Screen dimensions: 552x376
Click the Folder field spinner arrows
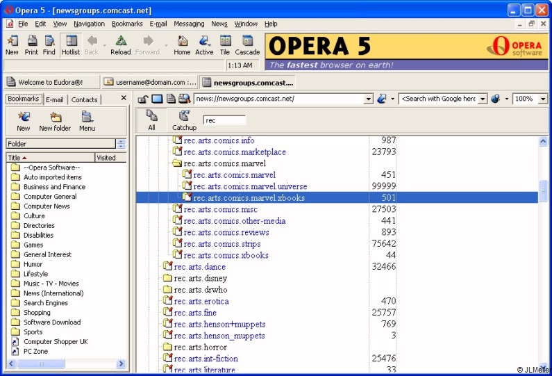[121, 143]
